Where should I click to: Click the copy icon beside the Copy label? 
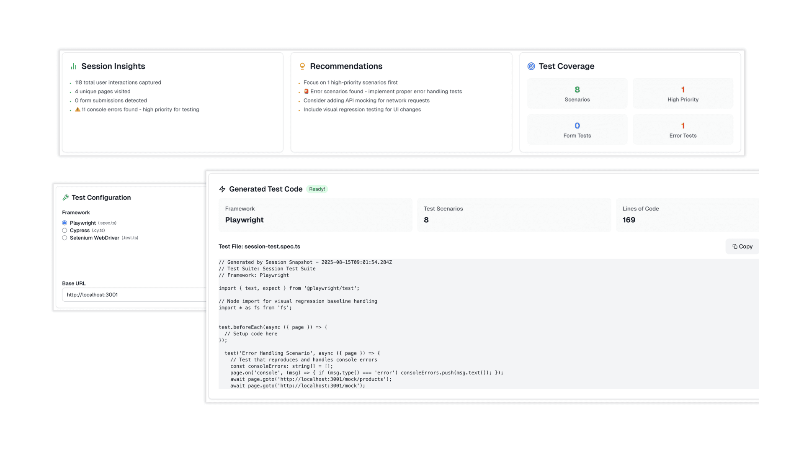(x=735, y=247)
